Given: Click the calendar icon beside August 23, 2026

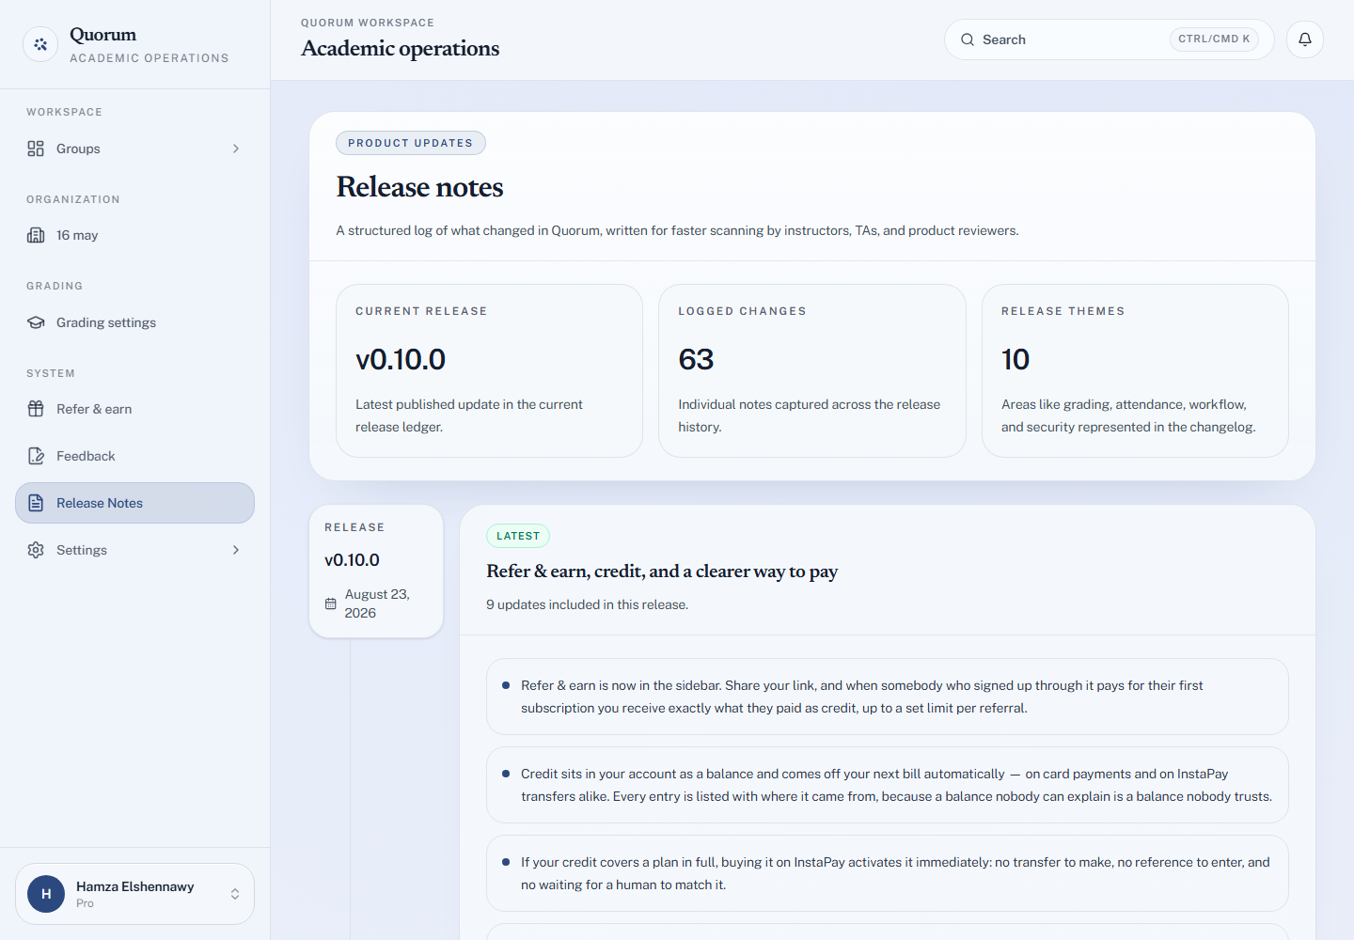Looking at the screenshot, I should (x=330, y=603).
